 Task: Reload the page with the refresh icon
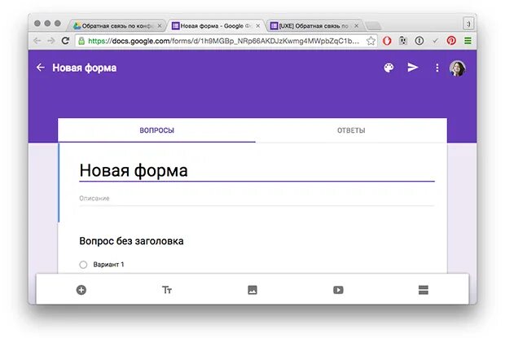tap(65, 41)
